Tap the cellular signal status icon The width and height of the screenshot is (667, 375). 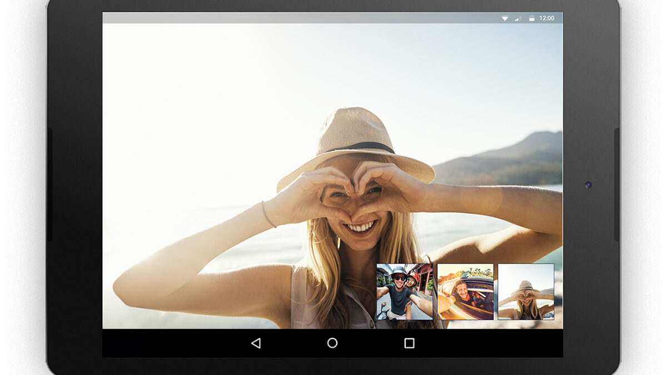tap(518, 18)
